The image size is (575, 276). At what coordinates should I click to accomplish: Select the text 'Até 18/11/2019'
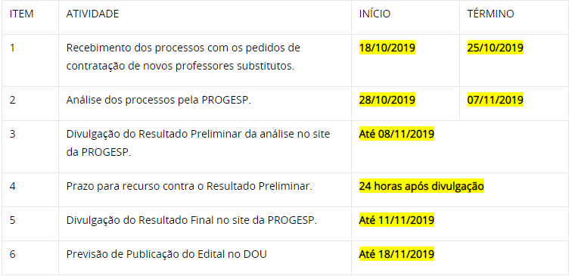[x=396, y=254]
